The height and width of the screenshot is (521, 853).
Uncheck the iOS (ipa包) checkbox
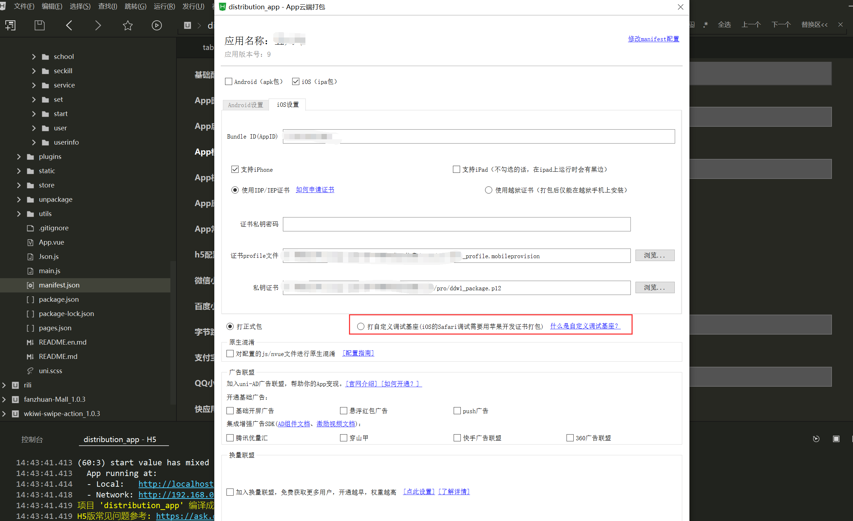[x=295, y=82]
